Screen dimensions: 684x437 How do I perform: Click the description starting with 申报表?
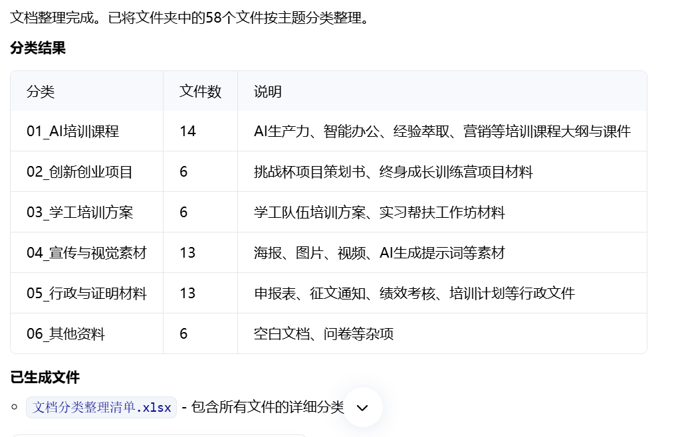point(414,294)
